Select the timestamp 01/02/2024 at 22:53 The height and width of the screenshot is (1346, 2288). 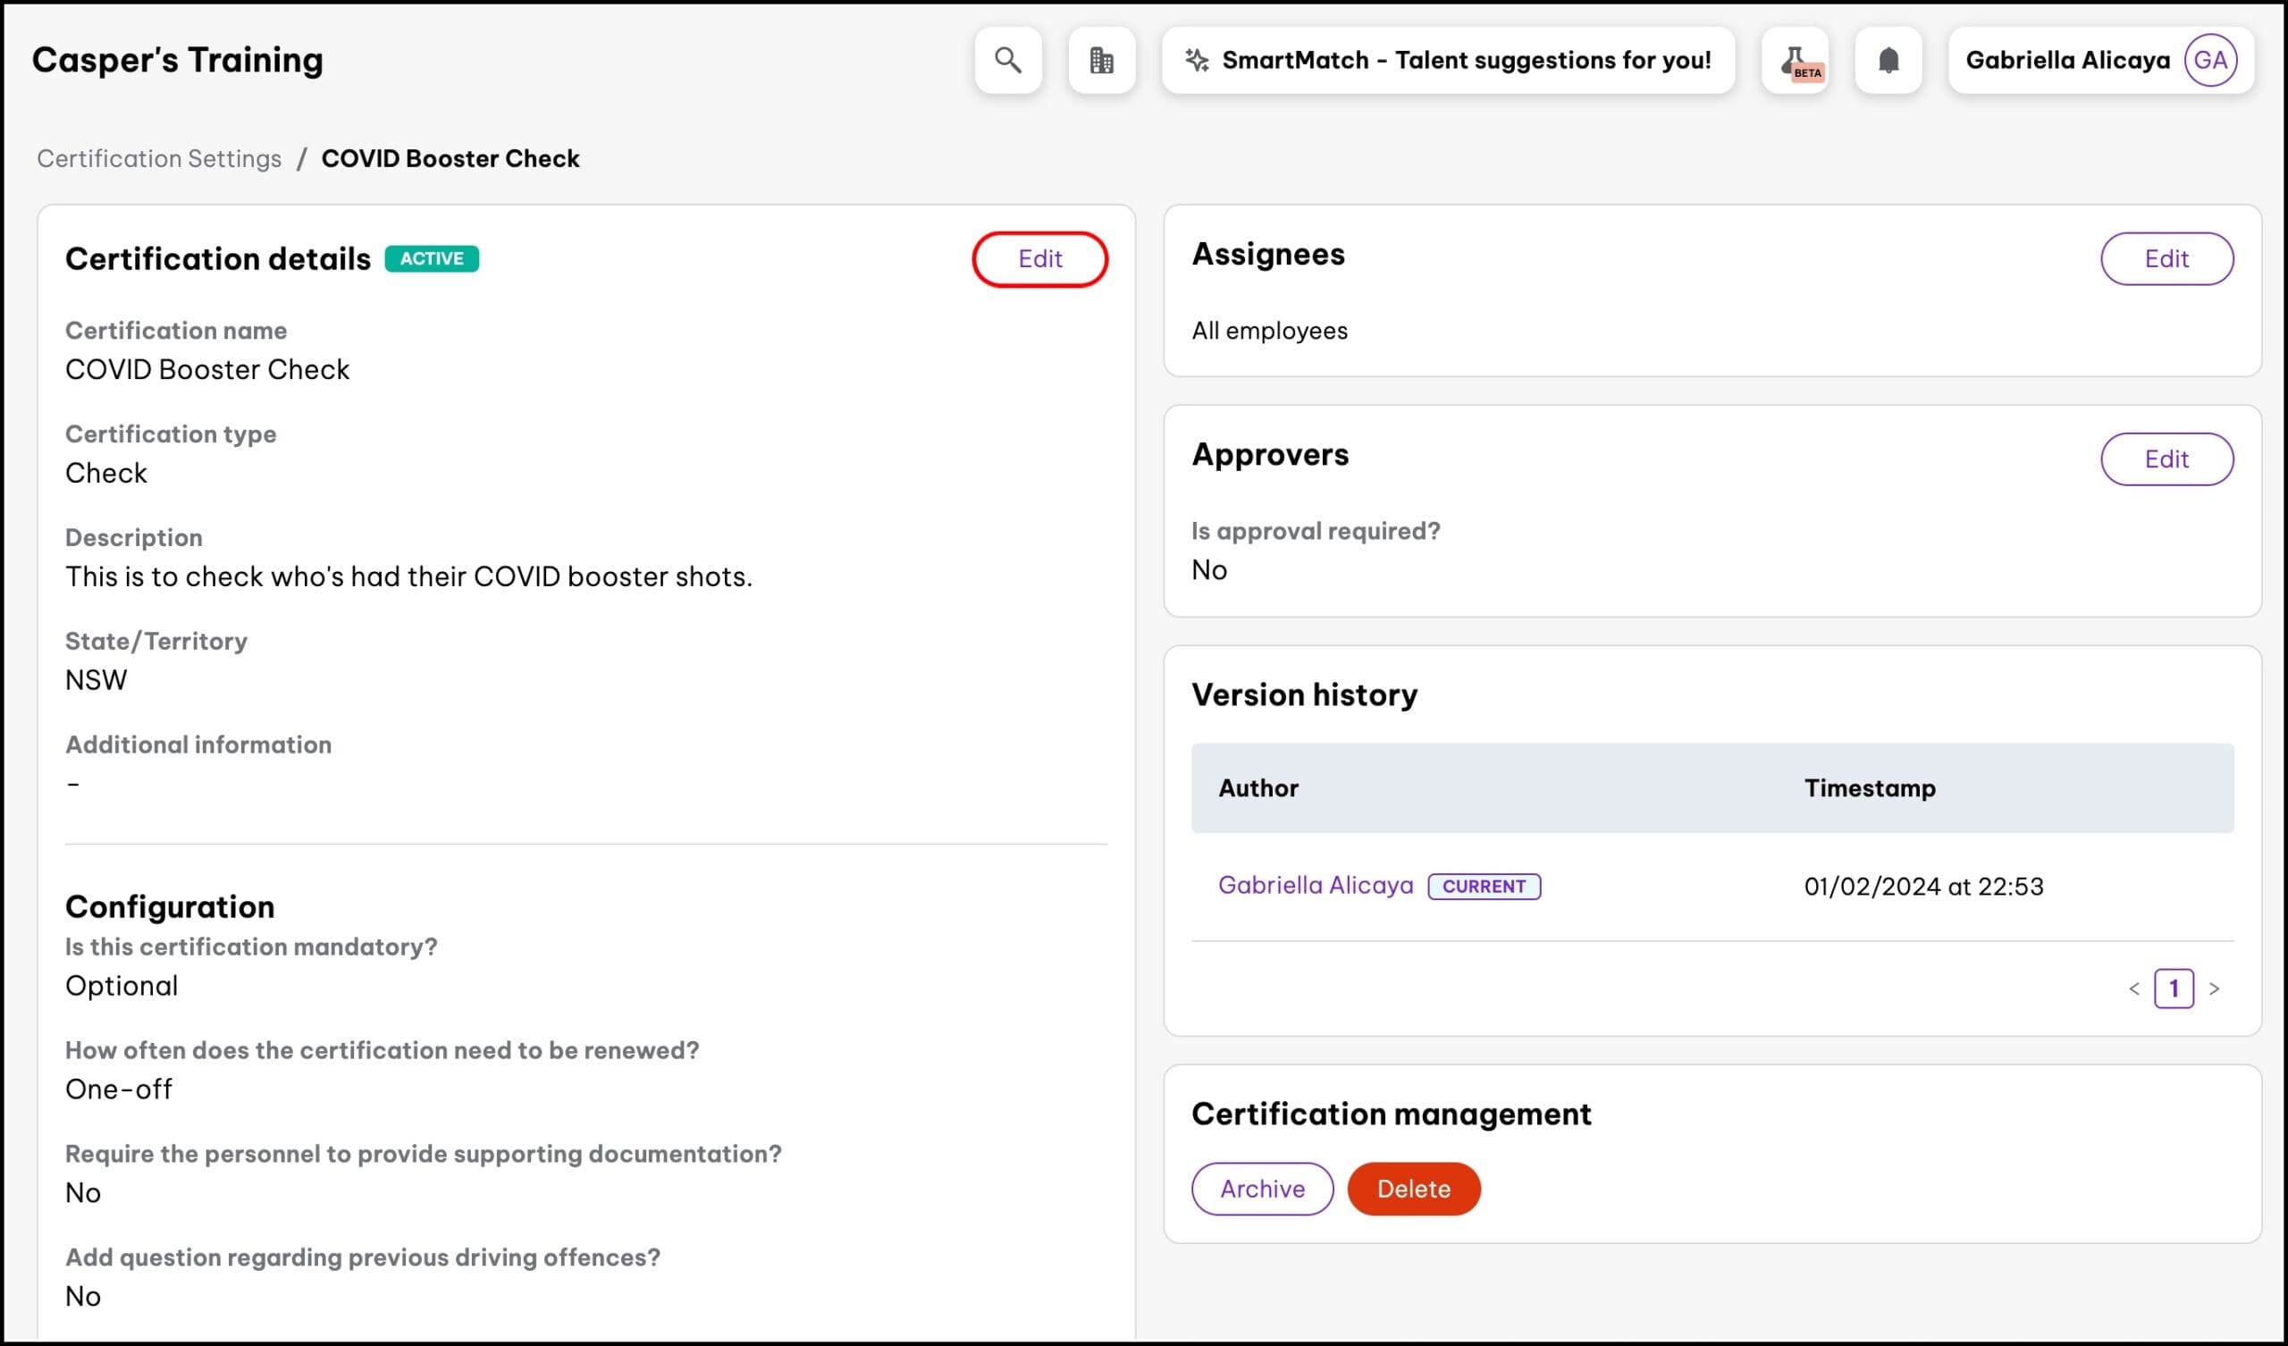tap(1923, 886)
